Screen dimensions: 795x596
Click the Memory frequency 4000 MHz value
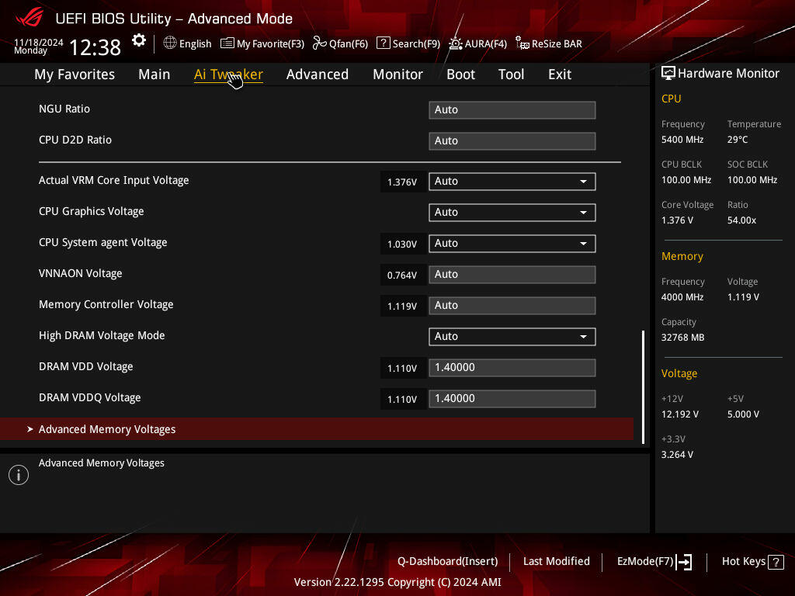(682, 297)
